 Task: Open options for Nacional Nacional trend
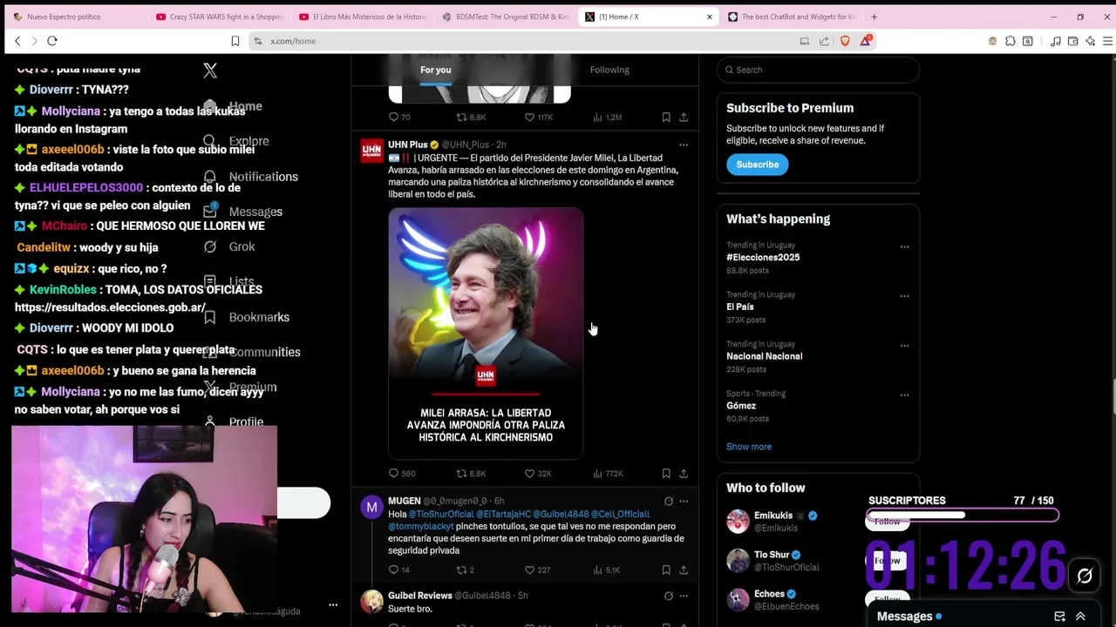click(904, 346)
